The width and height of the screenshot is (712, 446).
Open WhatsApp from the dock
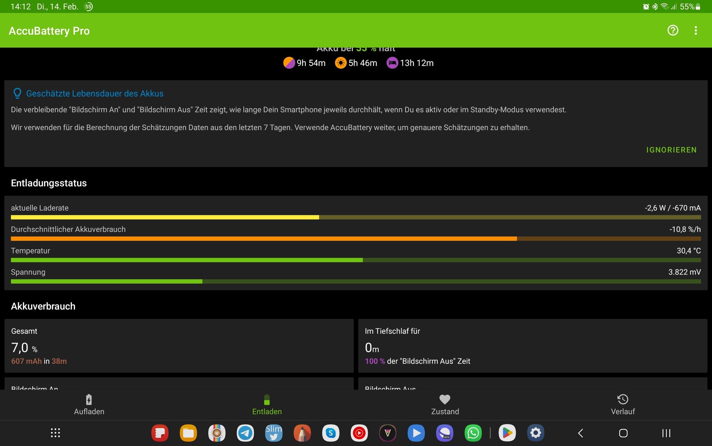pyautogui.click(x=473, y=433)
